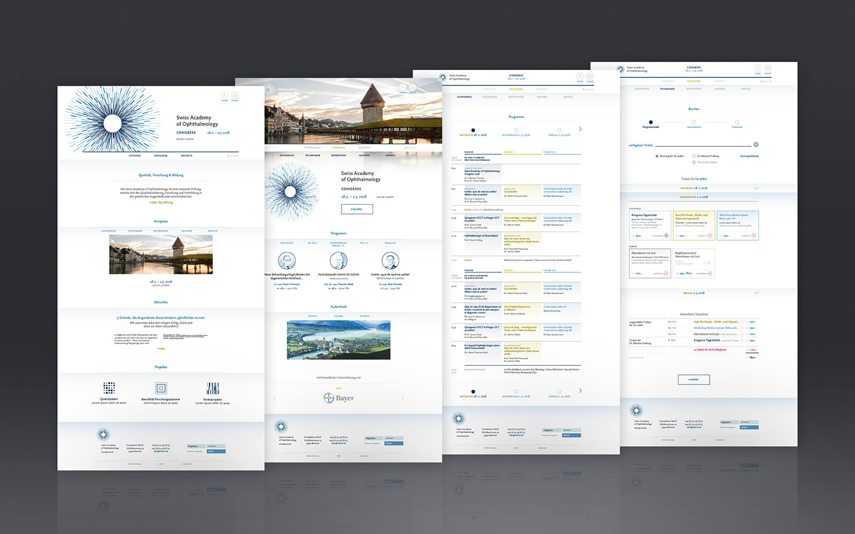
Task: Choose Dr. Martina Freiburg radio option
Action: click(x=694, y=156)
